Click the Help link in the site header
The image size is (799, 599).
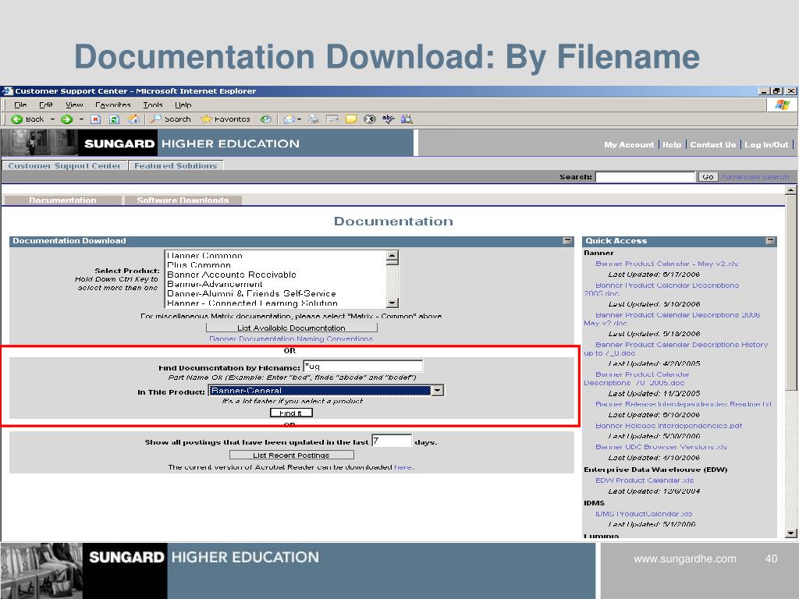click(x=672, y=144)
